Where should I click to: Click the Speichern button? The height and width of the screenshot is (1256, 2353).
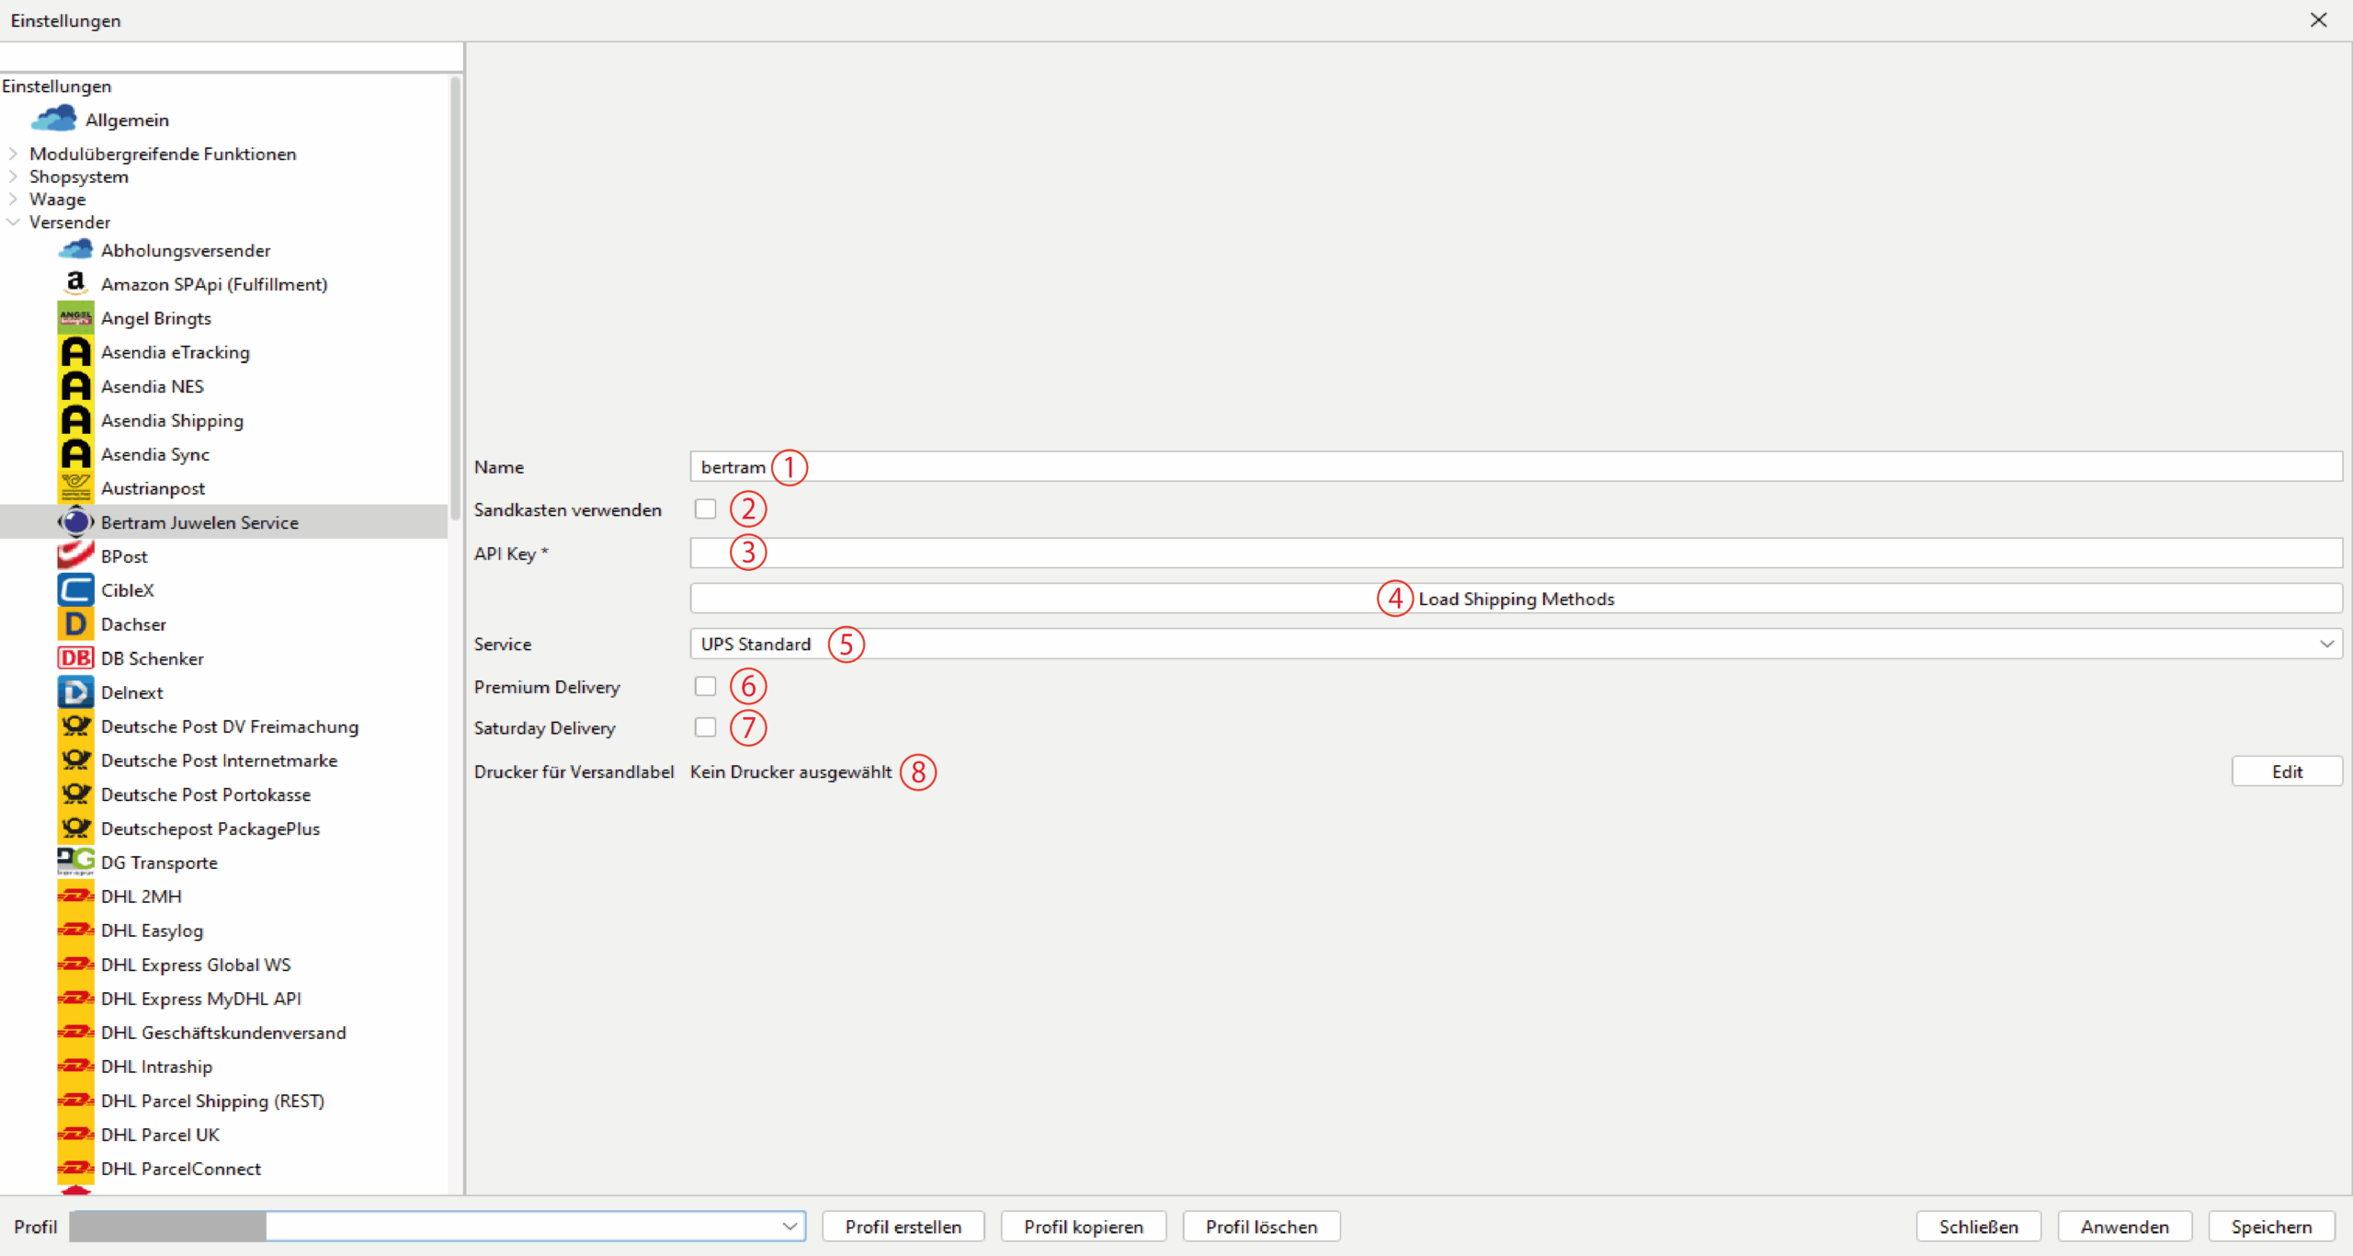point(2272,1227)
